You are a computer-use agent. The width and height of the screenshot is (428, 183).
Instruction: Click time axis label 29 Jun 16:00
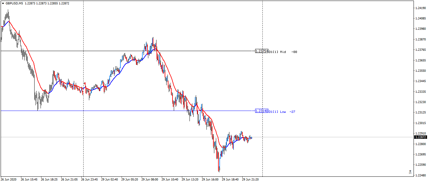pos(210,180)
